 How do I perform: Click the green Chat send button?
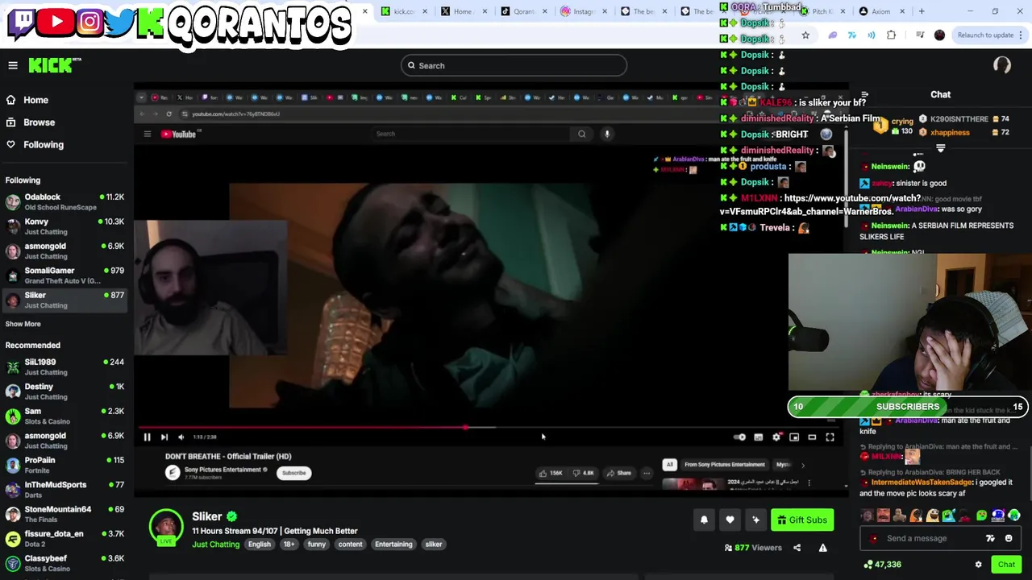pos(1006,565)
